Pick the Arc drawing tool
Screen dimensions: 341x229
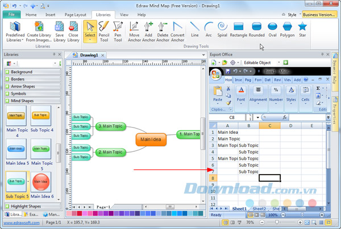(x=209, y=29)
